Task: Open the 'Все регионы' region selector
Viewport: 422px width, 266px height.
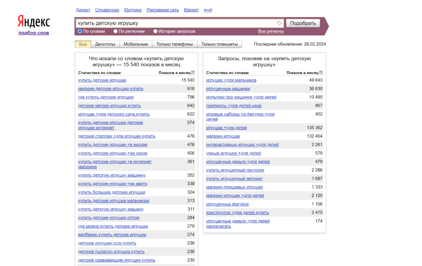Action: [271, 31]
